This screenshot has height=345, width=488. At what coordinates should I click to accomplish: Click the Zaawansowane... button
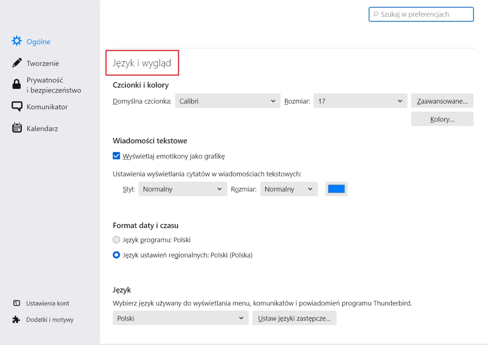[442, 101]
